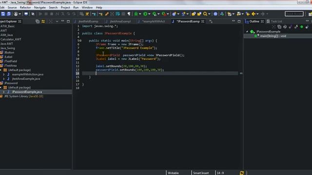The height and width of the screenshot is (175, 312).
Task: Open the Debug launch icon
Action: [136, 14]
